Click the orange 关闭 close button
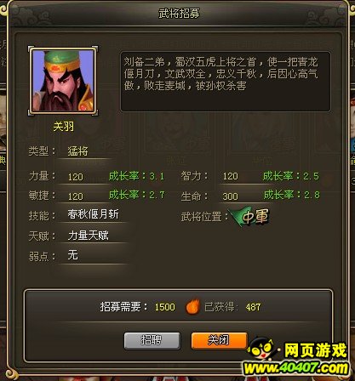355x381 pixels. click(219, 340)
